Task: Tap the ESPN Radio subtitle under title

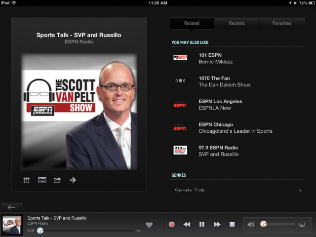Action: coord(79,41)
